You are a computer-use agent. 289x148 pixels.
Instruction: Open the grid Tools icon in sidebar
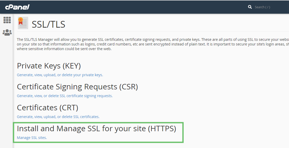[x=7, y=20]
